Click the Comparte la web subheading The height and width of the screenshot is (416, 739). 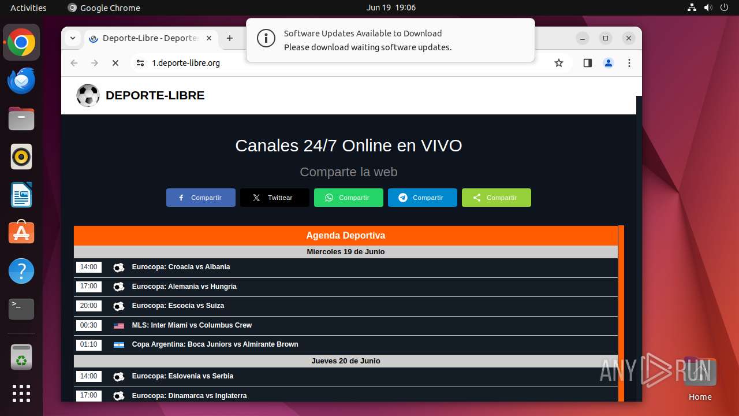coord(349,172)
